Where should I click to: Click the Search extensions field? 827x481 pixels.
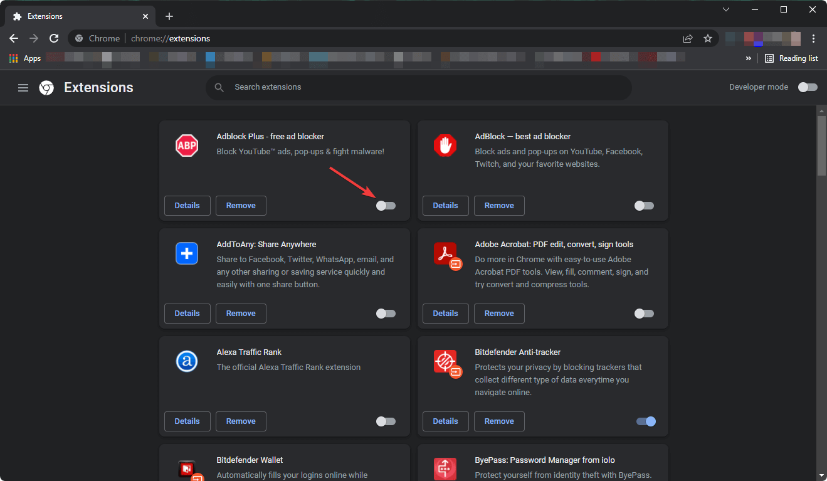tap(419, 88)
